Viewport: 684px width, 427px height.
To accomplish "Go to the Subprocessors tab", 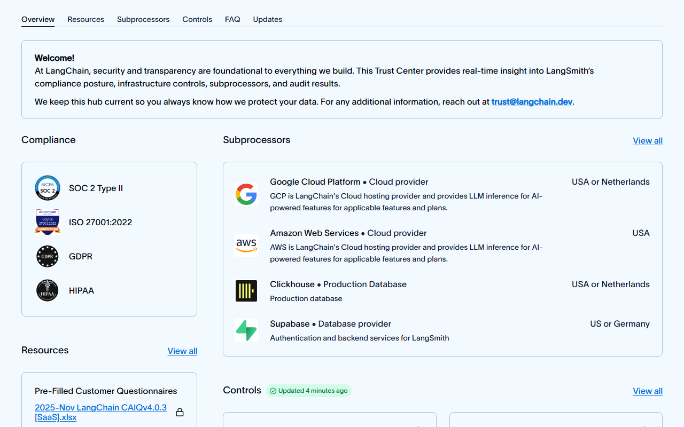I will (143, 19).
